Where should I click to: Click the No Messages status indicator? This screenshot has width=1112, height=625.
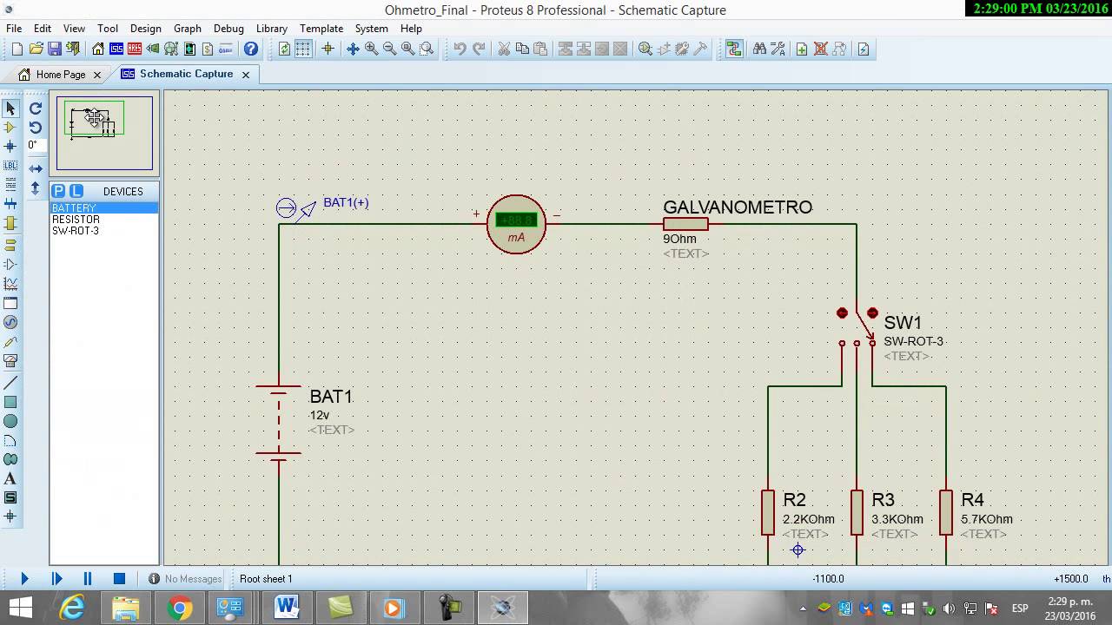coord(185,579)
